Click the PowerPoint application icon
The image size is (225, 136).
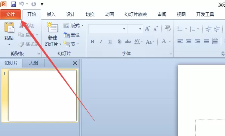click(3, 4)
